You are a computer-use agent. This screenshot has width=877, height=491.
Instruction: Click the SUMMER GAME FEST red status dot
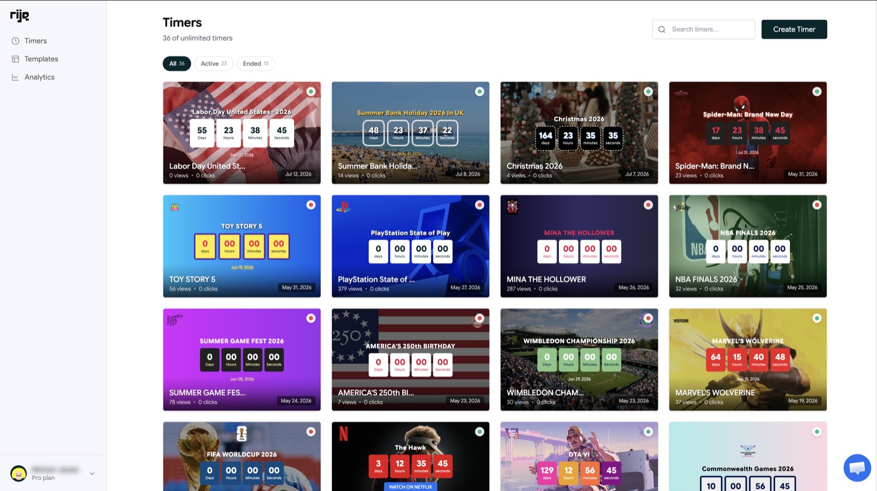[311, 319]
